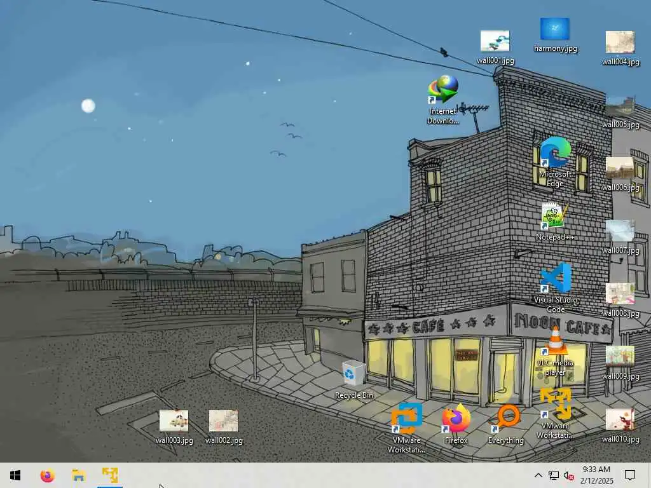Open VLC media player shortcut
Viewport: 651px width, 488px height.
tap(555, 351)
